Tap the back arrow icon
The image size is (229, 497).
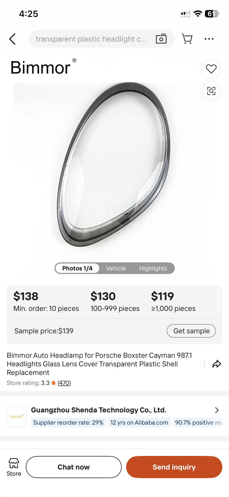click(12, 39)
